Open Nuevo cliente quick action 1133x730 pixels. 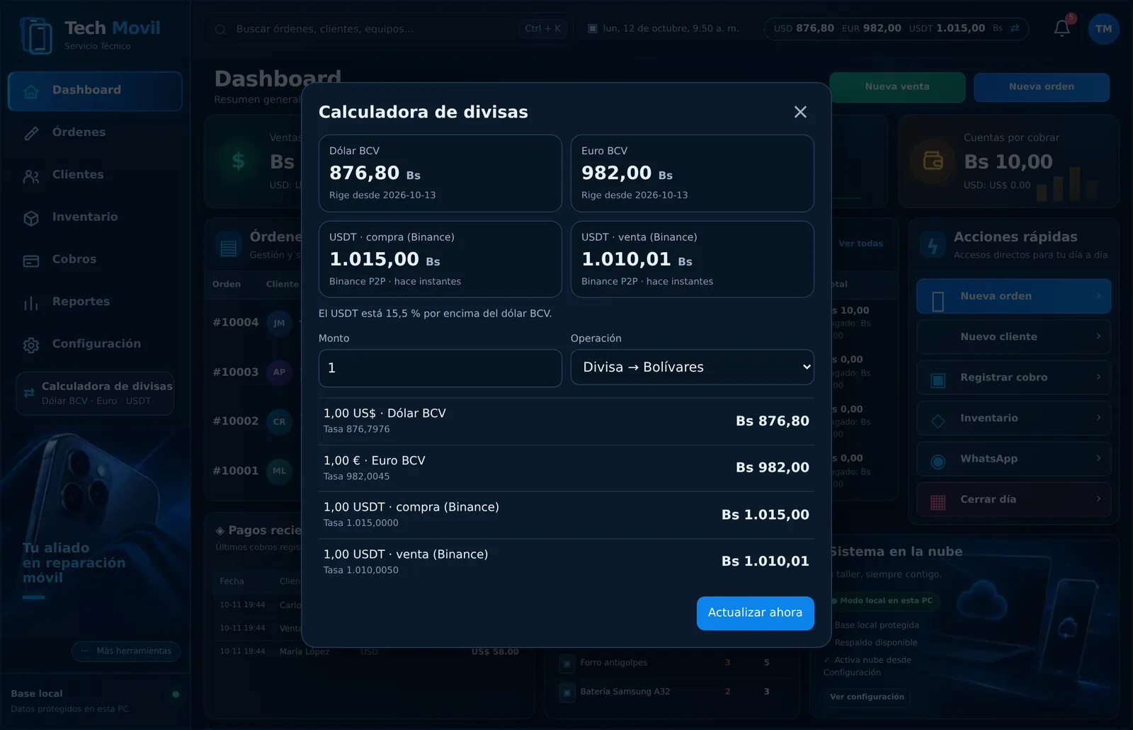pos(1013,337)
